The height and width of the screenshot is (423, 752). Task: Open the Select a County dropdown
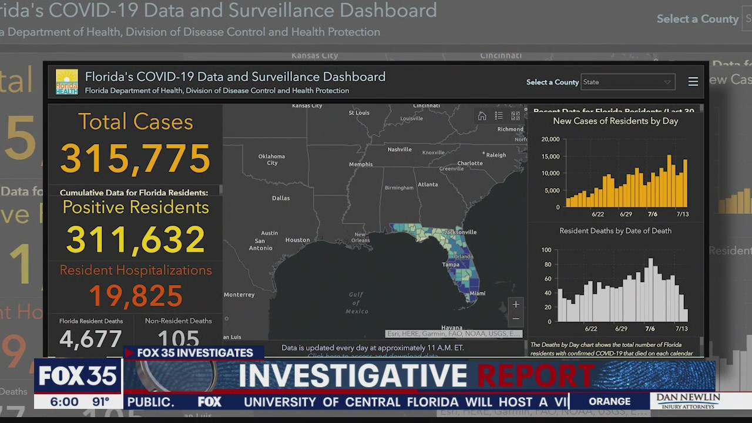[x=627, y=82]
